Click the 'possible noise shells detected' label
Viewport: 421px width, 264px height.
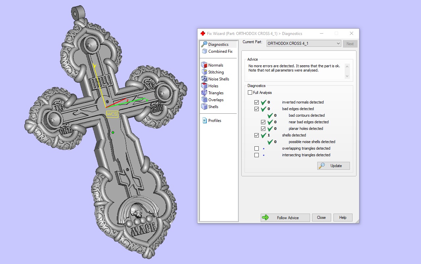click(x=312, y=142)
